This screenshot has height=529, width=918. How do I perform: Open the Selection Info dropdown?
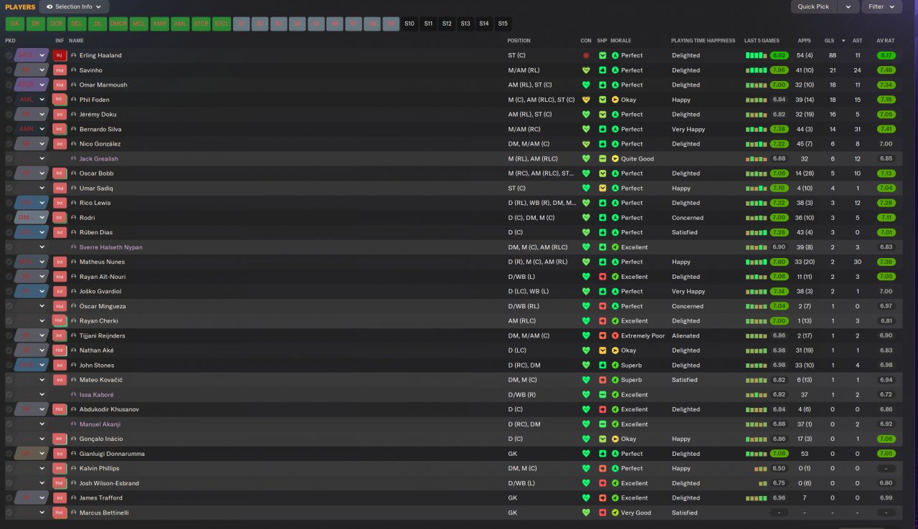74,6
